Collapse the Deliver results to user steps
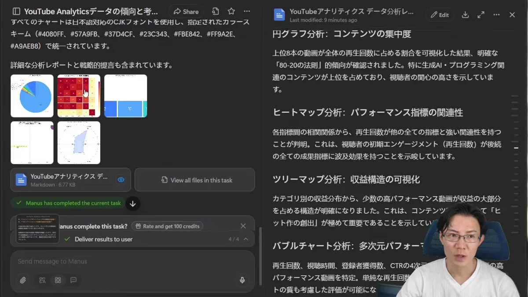 (x=246, y=239)
